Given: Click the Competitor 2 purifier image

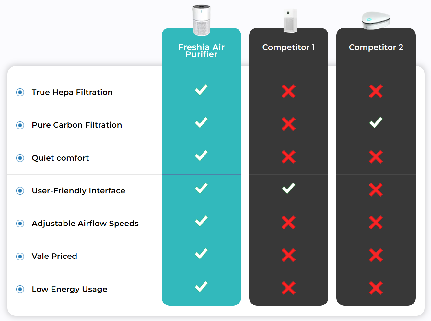Looking at the screenshot, I should (376, 21).
